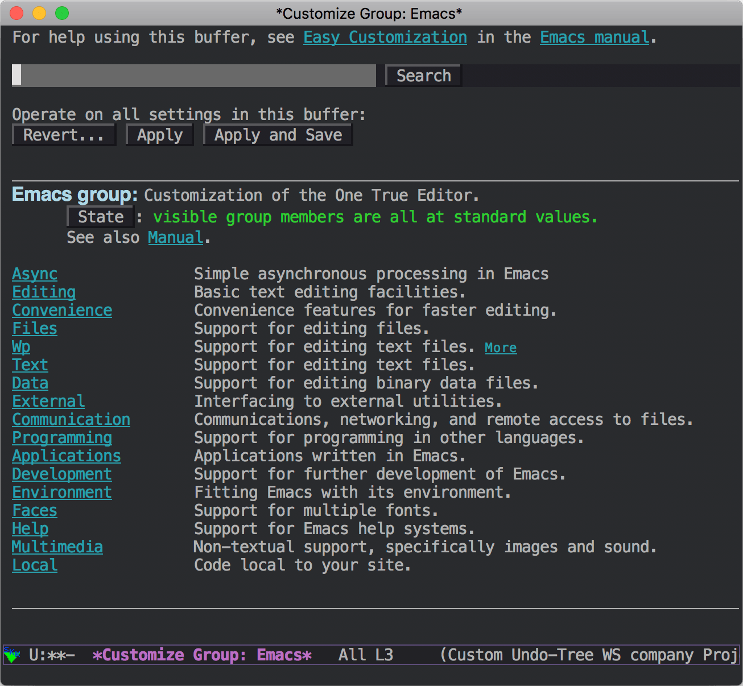Open the Editing group link
This screenshot has height=686, width=743.
pyautogui.click(x=44, y=292)
